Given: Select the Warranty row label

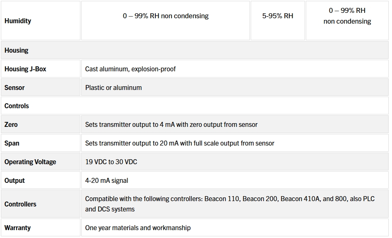Looking at the screenshot, I should (x=17, y=228).
